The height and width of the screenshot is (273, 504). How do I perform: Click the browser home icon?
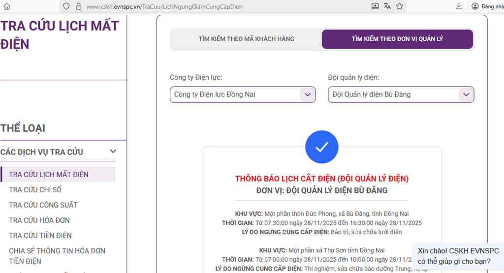point(6,6)
